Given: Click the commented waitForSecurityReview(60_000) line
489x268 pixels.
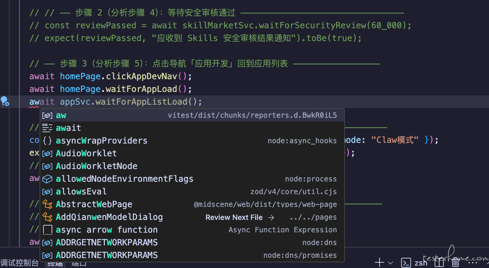Looking at the screenshot, I should click(220, 25).
